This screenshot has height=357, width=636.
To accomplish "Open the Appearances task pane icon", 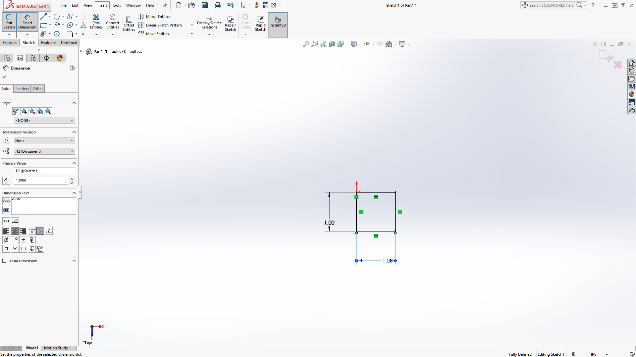I will click(632, 94).
